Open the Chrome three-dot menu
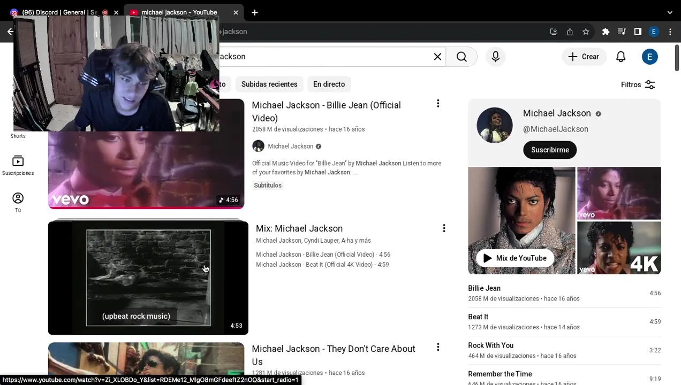The image size is (681, 385). tap(670, 32)
